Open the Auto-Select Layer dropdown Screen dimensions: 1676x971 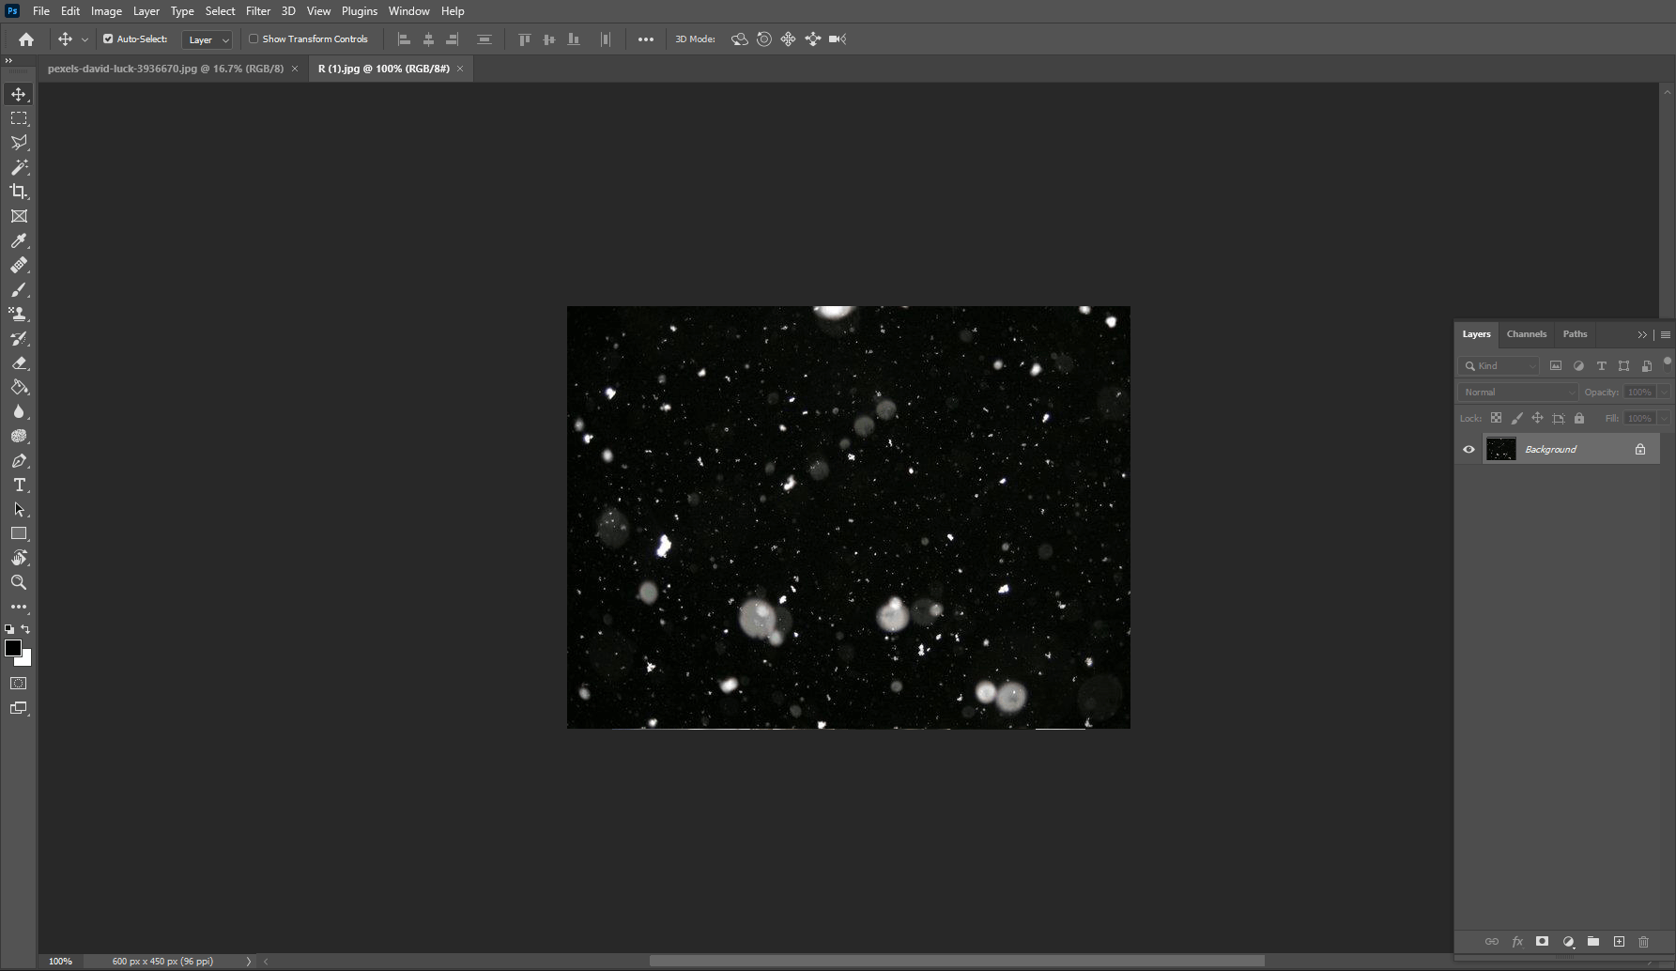207,39
